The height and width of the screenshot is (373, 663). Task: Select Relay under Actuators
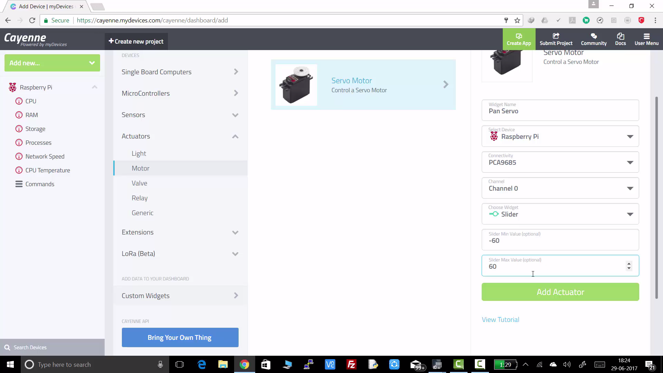point(140,198)
